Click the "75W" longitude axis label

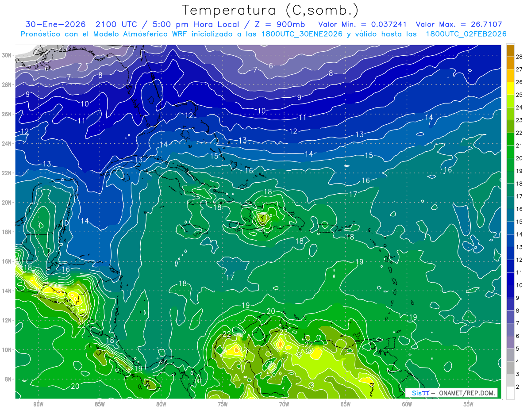click(223, 404)
